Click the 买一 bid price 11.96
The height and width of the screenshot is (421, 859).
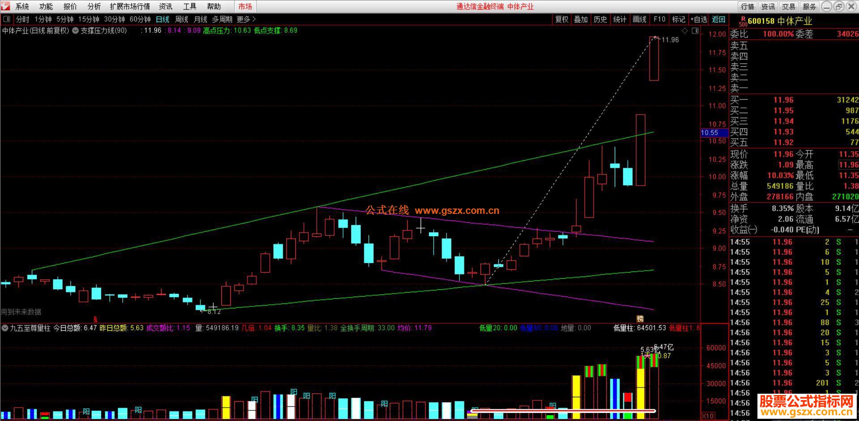(x=783, y=100)
